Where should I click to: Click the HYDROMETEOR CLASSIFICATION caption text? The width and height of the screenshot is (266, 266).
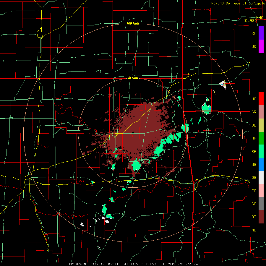point(104,264)
